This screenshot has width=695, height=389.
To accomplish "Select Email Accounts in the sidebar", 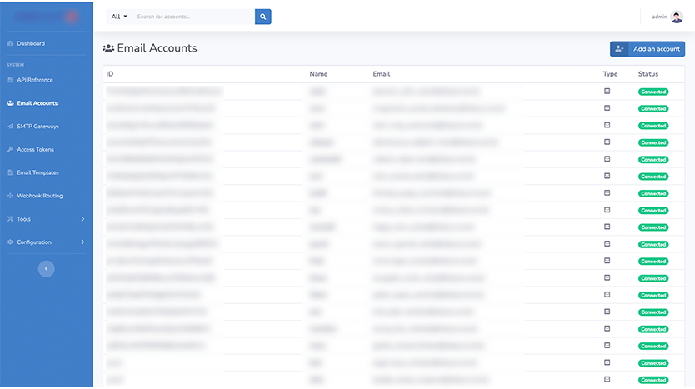I will [x=37, y=103].
